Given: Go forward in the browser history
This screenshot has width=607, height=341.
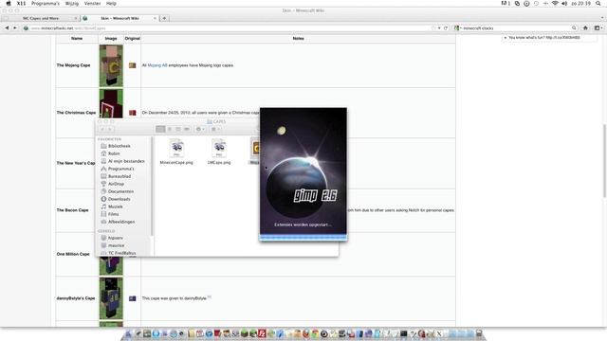Looking at the screenshot, I should pos(15,27).
